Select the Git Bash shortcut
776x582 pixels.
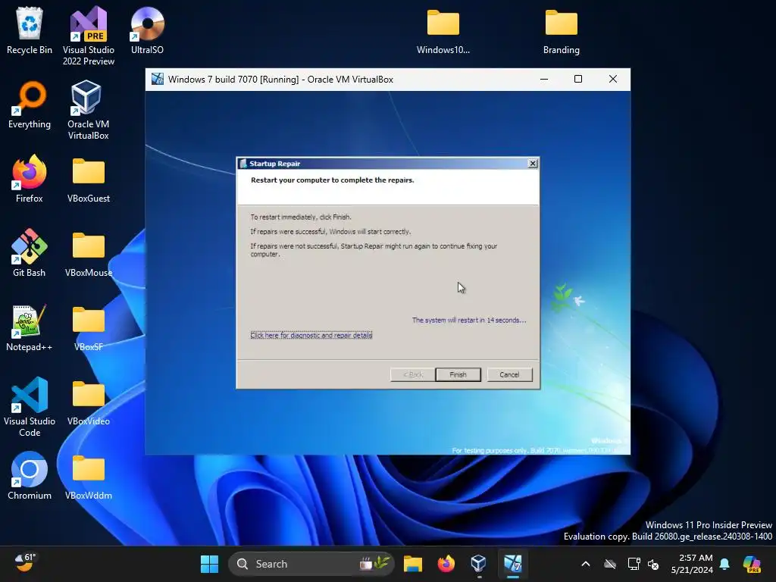(30, 253)
